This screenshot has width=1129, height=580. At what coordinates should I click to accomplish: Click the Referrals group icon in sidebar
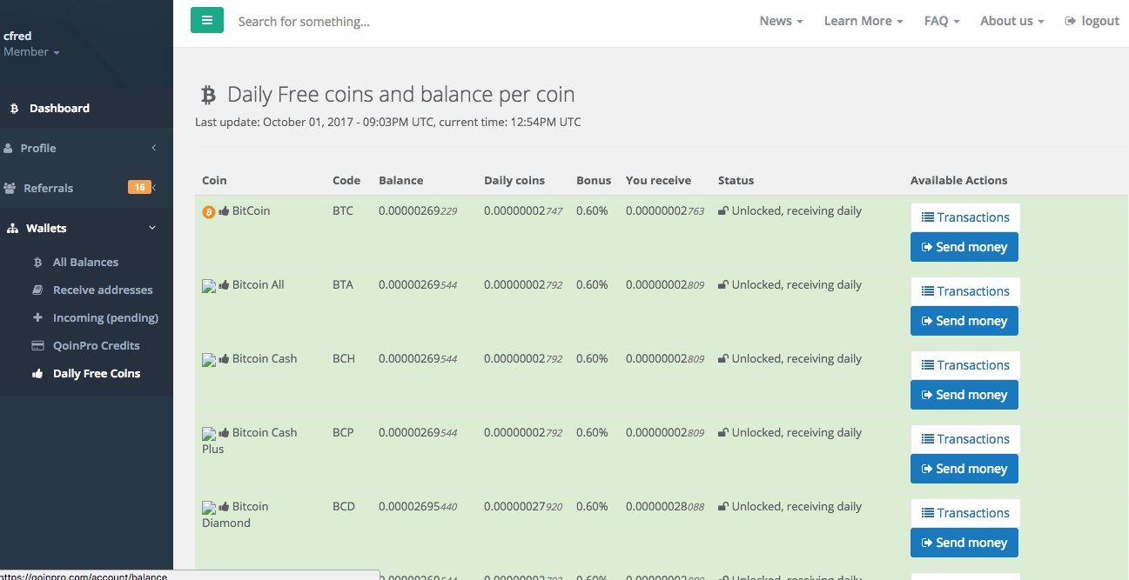pos(10,189)
